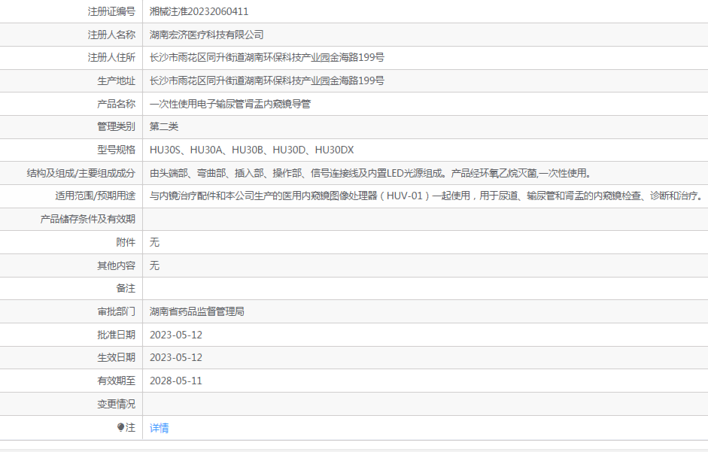Select the intended-use text starting 与内镜治疗配件
The image size is (708, 452).
click(x=427, y=196)
